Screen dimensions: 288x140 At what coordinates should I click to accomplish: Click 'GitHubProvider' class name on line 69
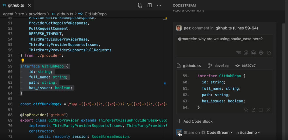click(x=63, y=120)
